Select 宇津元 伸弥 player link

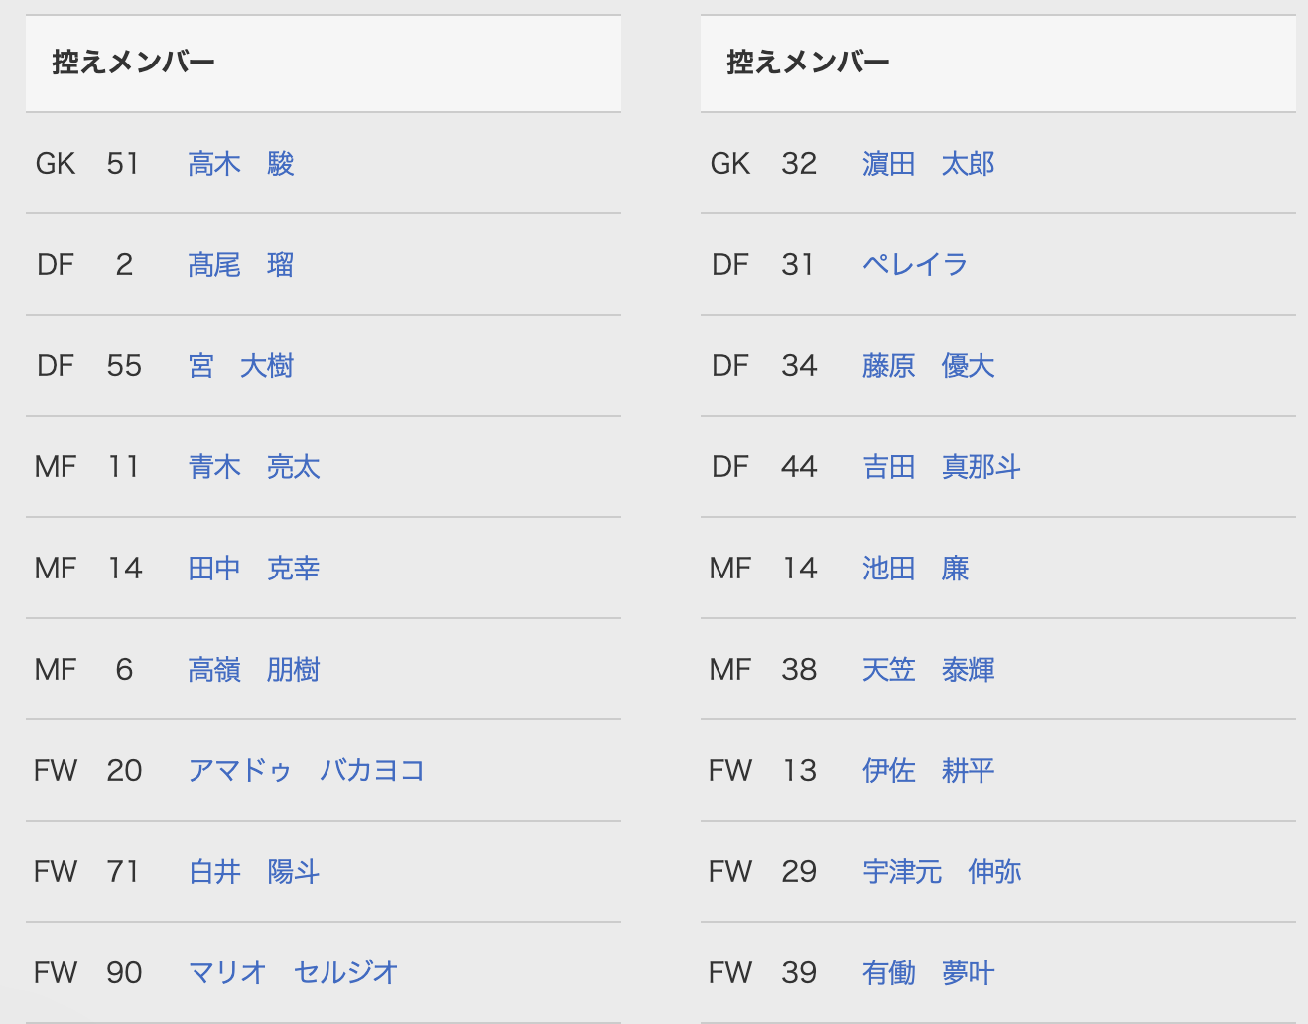pyautogui.click(x=942, y=872)
